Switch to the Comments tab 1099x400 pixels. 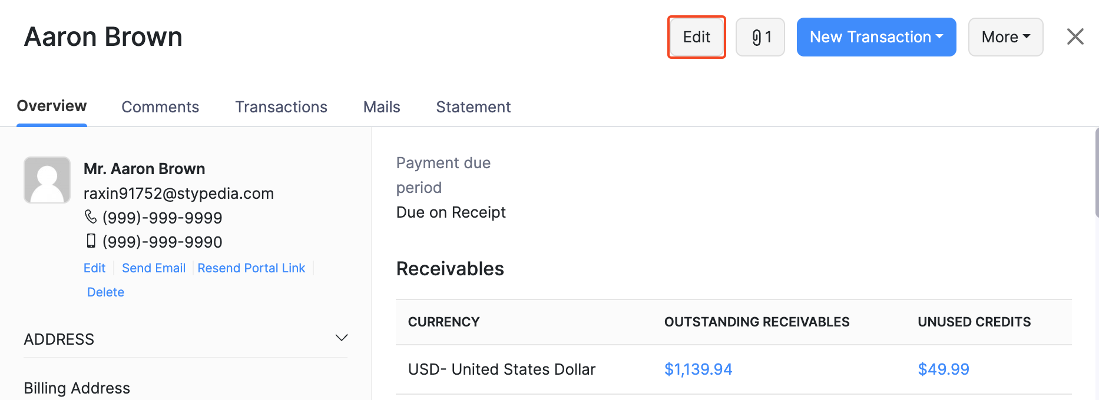[160, 107]
